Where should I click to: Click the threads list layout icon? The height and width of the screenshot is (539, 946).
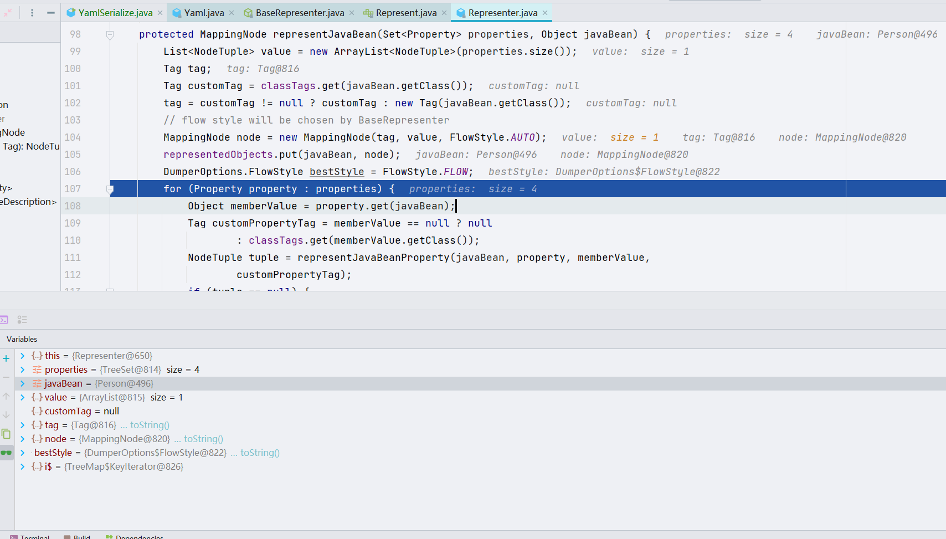coord(22,320)
